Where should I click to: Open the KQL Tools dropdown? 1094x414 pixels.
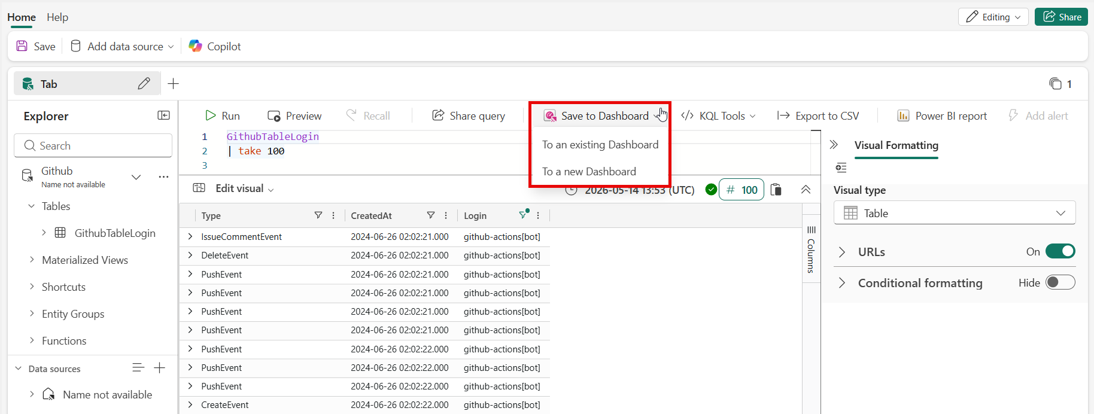[719, 115]
